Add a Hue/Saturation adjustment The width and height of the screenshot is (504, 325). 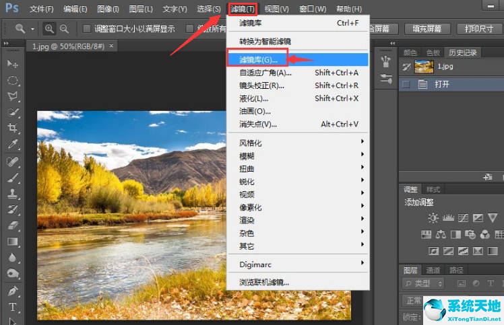[427, 234]
